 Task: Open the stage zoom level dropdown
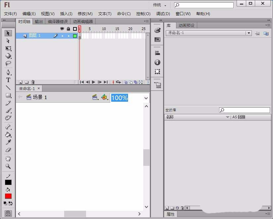coord(146,98)
